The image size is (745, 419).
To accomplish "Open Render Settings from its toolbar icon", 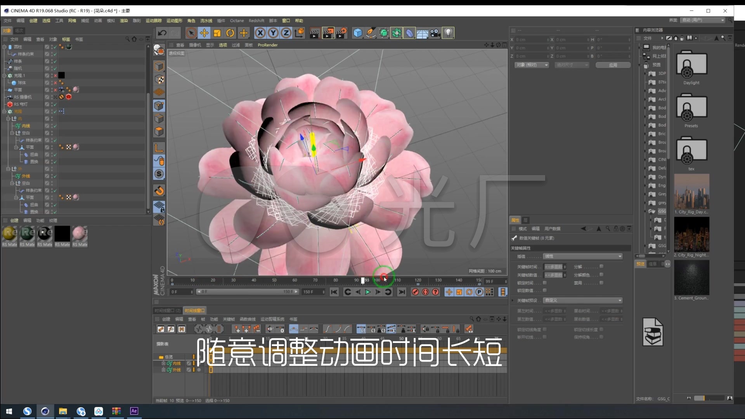I will click(342, 33).
